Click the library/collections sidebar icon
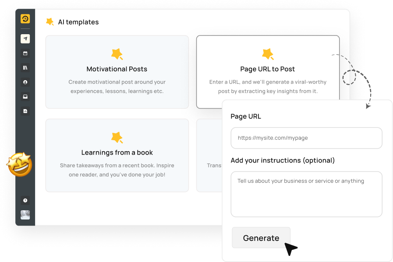This screenshot has height=262, width=393. pyautogui.click(x=25, y=67)
